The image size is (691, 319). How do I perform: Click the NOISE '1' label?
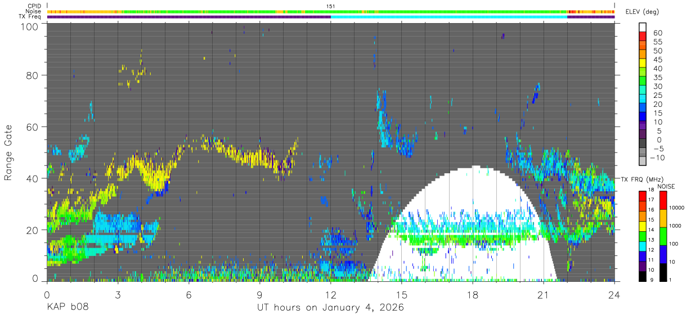coord(671,280)
